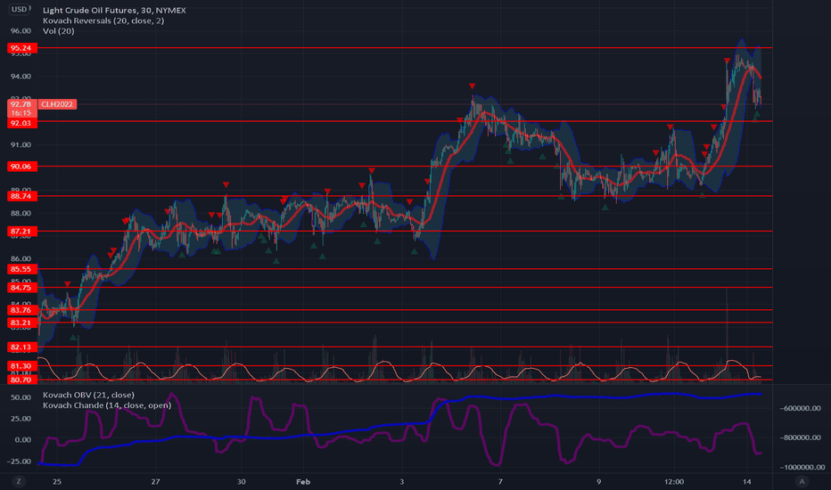This screenshot has width=831, height=490.
Task: Select the 85.55 red level label
Action: click(x=21, y=269)
